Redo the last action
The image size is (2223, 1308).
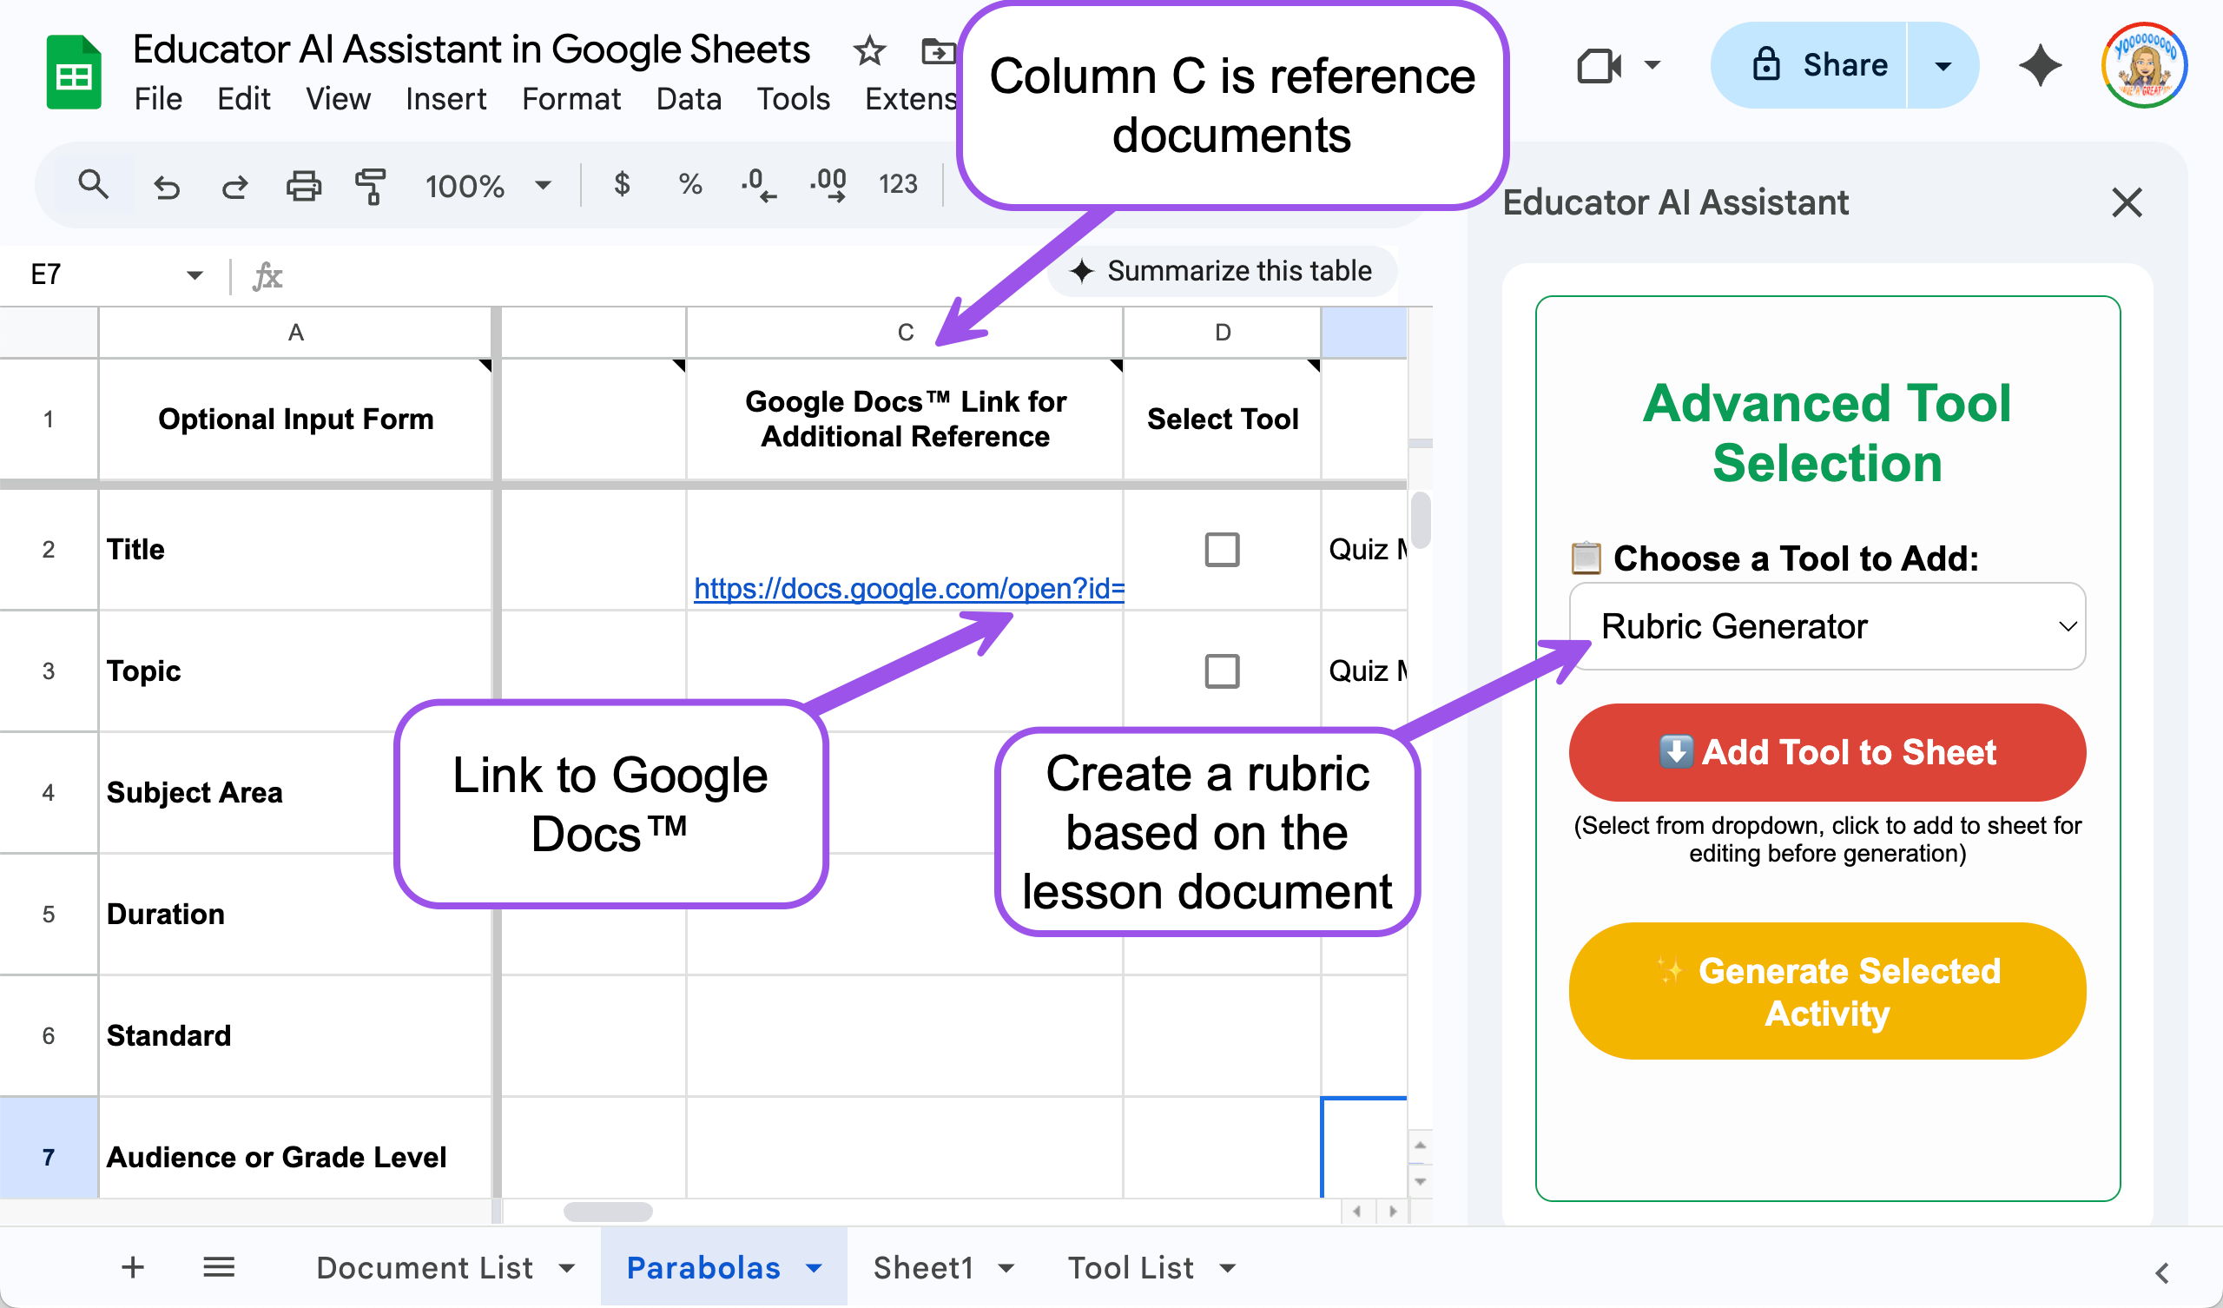click(x=234, y=186)
